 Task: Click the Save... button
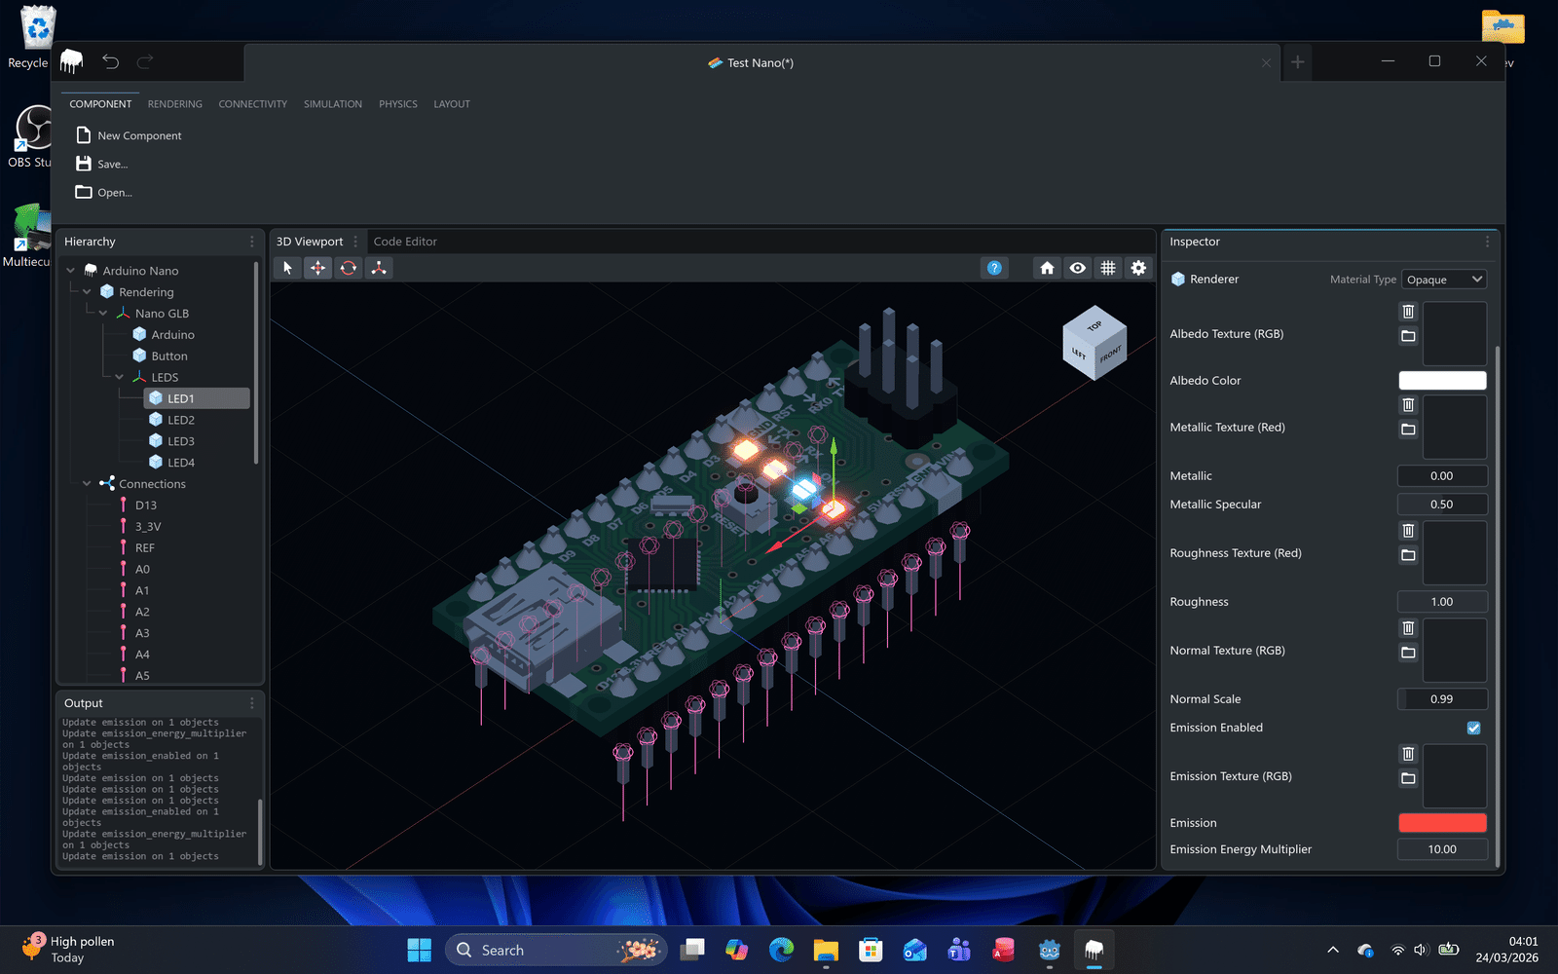click(102, 164)
